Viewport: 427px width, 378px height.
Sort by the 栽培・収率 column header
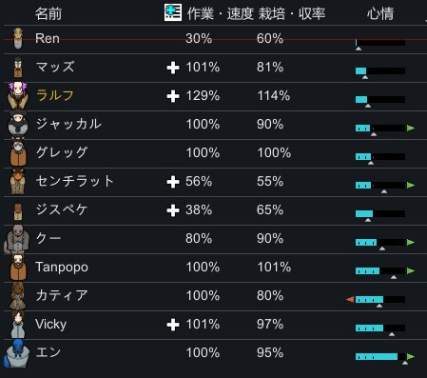292,13
